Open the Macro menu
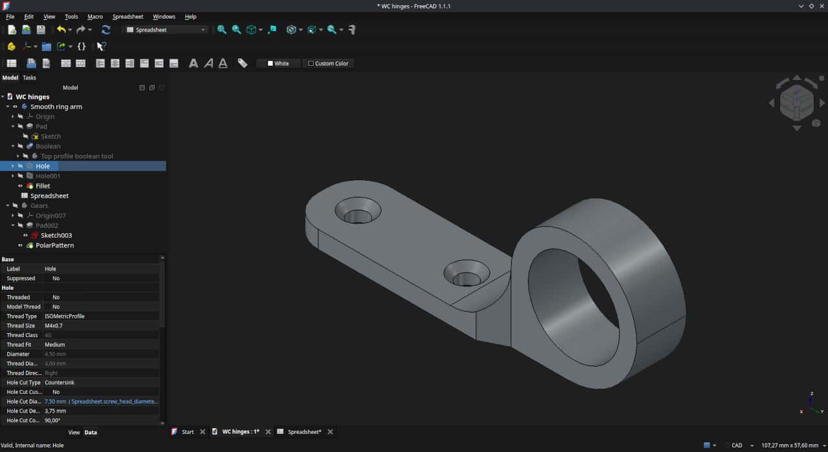828x452 pixels. tap(95, 17)
